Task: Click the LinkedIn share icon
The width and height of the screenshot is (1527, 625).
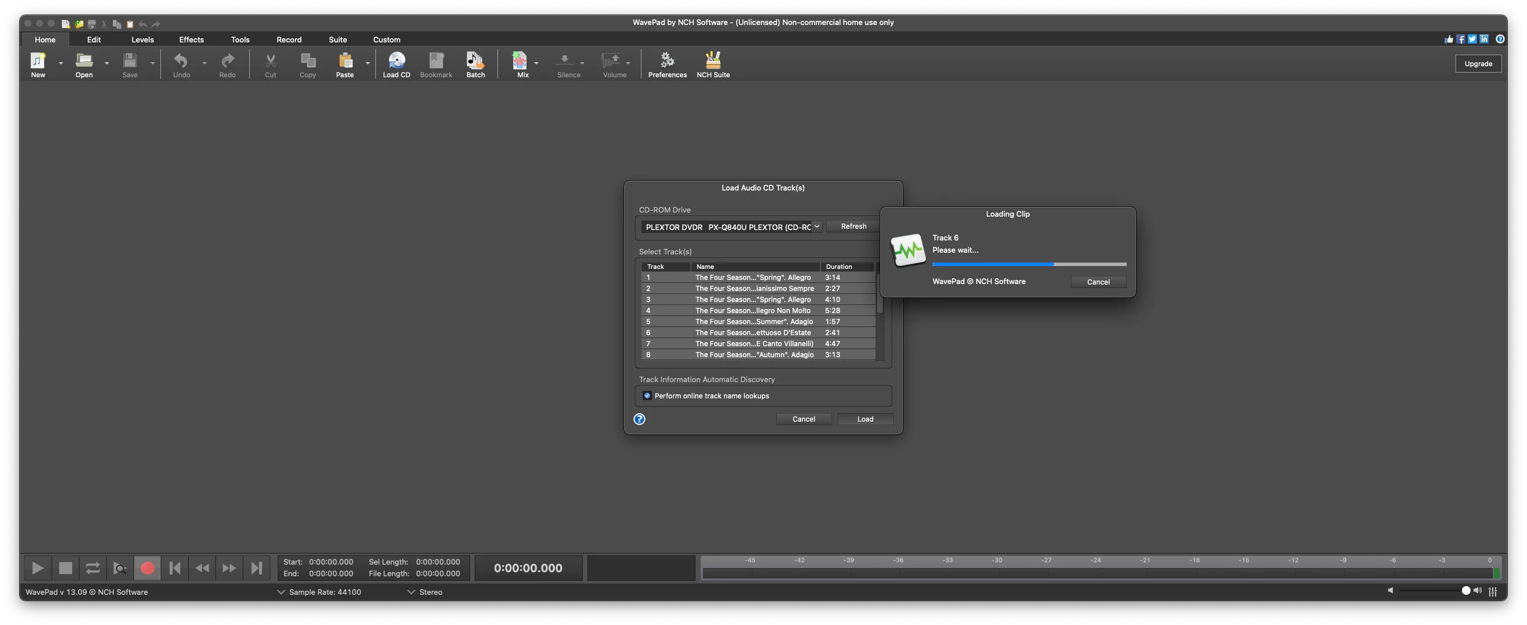Action: (1484, 39)
